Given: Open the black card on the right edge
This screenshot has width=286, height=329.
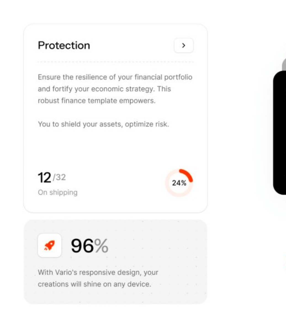Looking at the screenshot, I should (x=279, y=132).
